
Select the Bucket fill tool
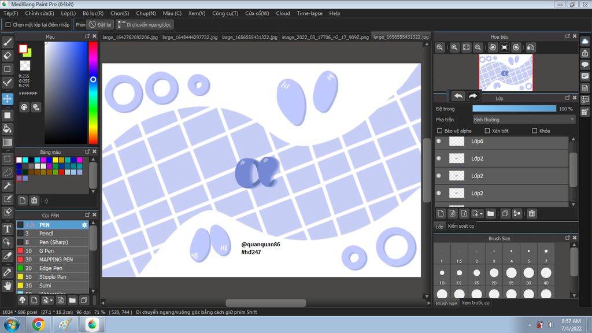pyautogui.click(x=7, y=129)
